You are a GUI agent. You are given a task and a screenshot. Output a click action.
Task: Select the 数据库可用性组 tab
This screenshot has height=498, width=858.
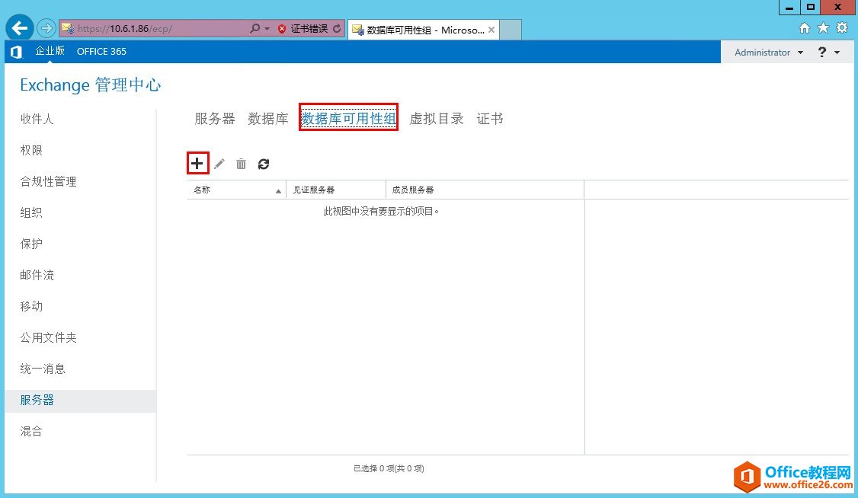(x=348, y=119)
